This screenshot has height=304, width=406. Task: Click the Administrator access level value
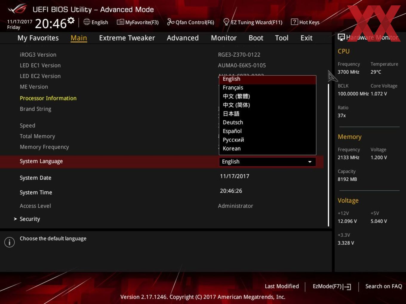pos(236,206)
